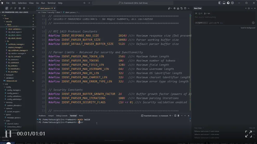Start a new chat with plus icon

tap(246, 8)
